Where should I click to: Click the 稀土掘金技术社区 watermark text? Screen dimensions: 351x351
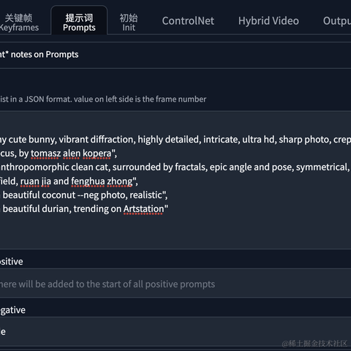pos(314,343)
